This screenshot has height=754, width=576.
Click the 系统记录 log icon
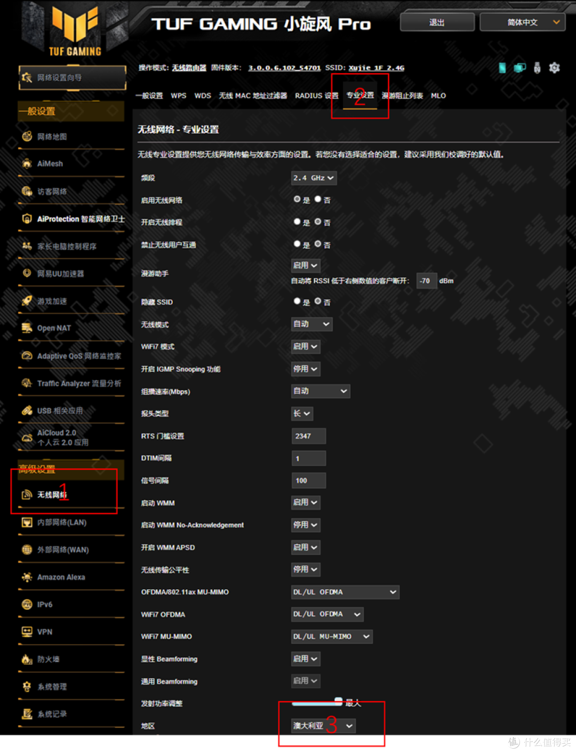coord(27,714)
